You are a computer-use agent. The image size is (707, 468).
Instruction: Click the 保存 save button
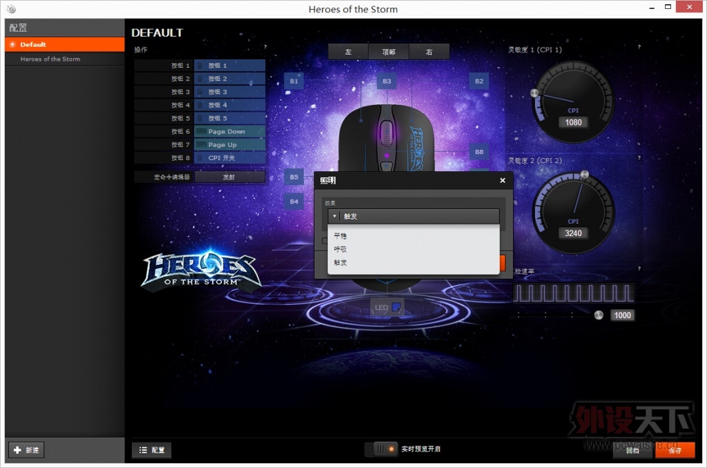point(675,450)
